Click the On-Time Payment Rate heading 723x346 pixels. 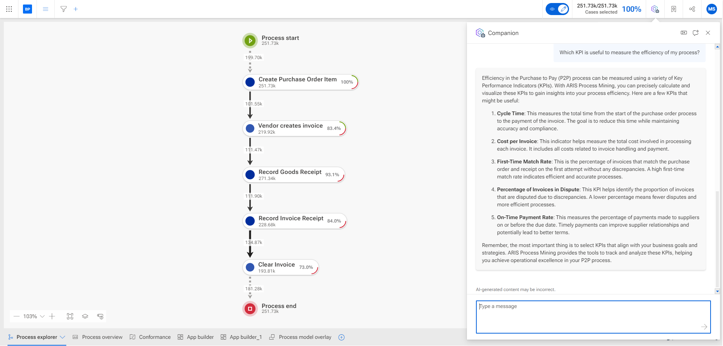(x=525, y=217)
